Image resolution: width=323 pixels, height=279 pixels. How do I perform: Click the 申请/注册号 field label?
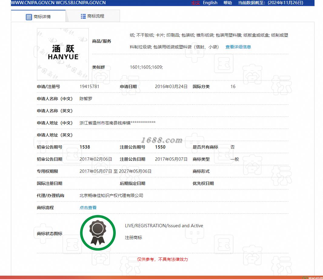[48, 87]
